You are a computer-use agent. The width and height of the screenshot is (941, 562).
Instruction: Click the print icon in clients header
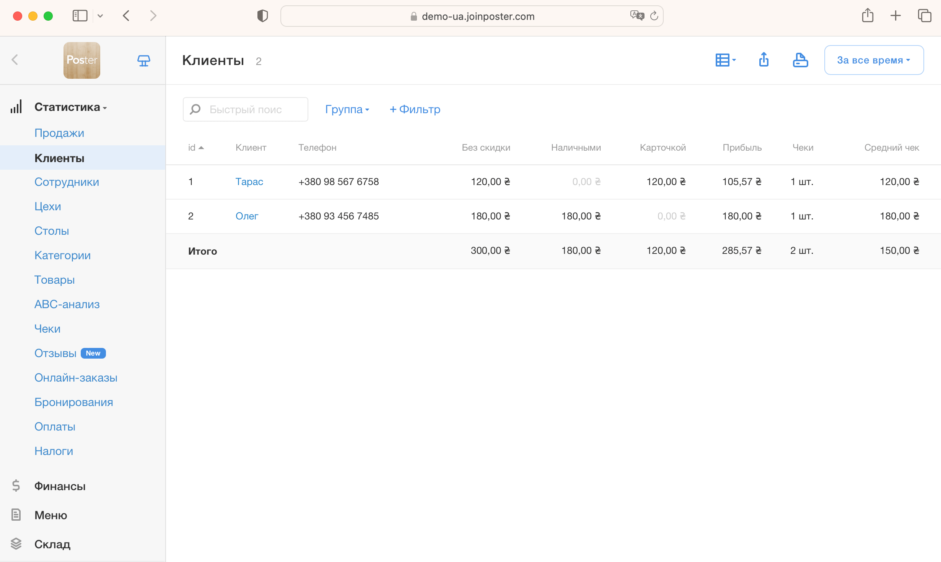click(x=800, y=60)
